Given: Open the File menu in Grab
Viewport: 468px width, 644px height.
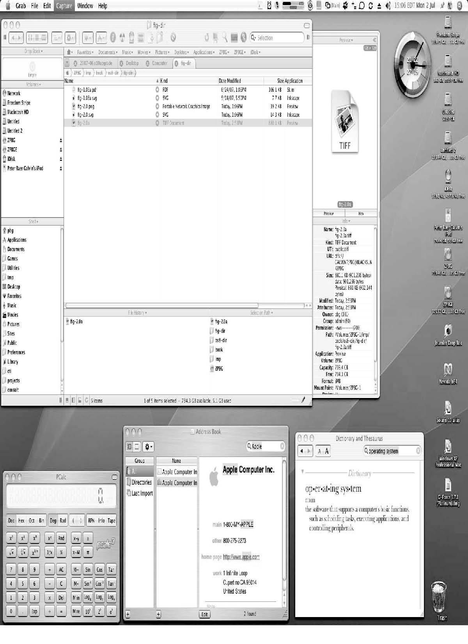Looking at the screenshot, I should tap(35, 5).
